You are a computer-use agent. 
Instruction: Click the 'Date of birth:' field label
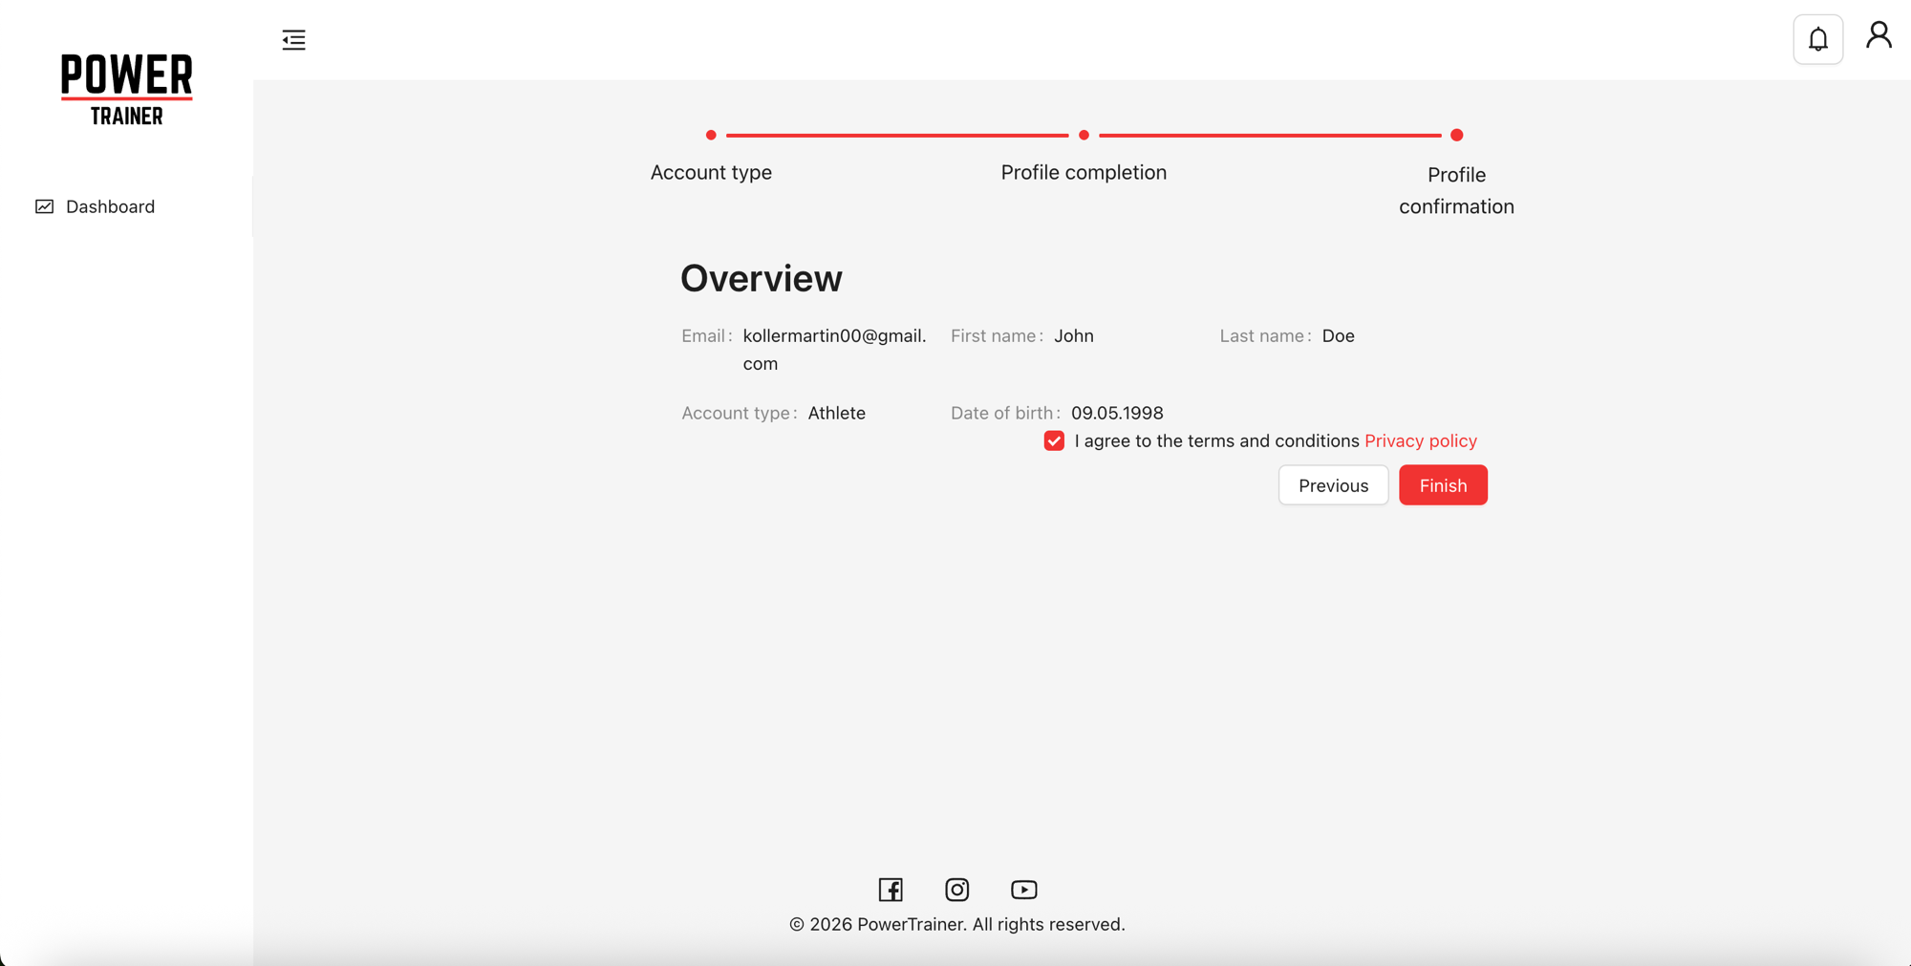(x=1005, y=414)
